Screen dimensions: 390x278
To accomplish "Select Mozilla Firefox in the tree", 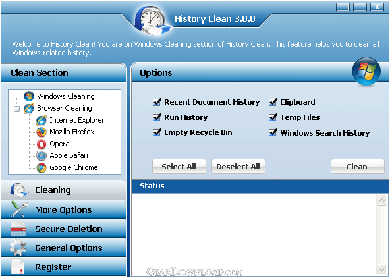I will click(72, 132).
